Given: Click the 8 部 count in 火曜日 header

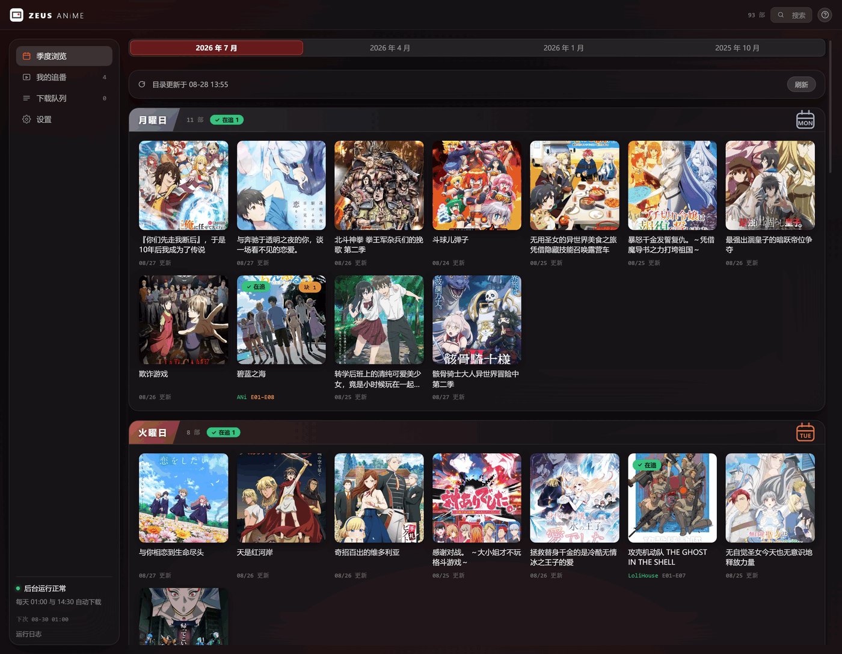Looking at the screenshot, I should click(x=193, y=433).
